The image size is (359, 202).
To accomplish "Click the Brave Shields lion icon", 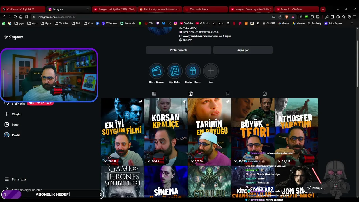I will pyautogui.click(x=287, y=17).
